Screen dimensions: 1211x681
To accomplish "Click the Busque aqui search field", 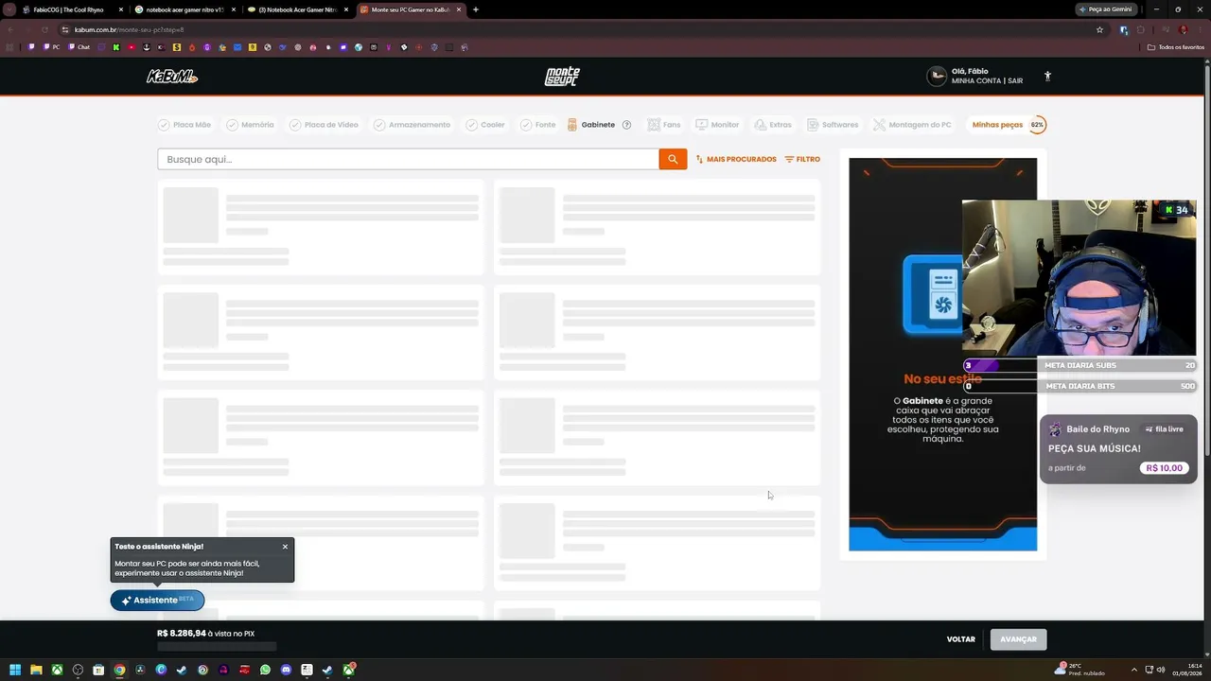I will [409, 159].
